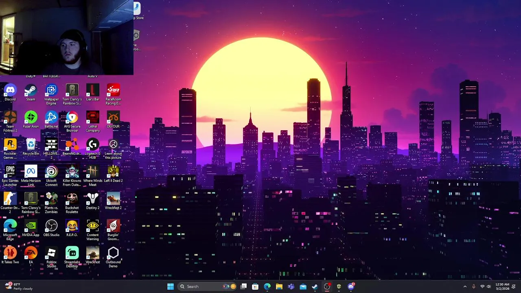Open the Wi-Fi network flyout
The height and width of the screenshot is (293, 521).
coord(482,286)
